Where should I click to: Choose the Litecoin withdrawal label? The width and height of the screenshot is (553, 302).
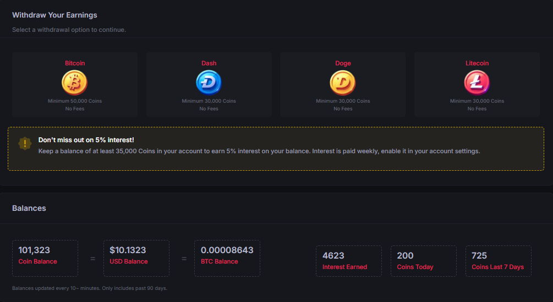(x=477, y=63)
